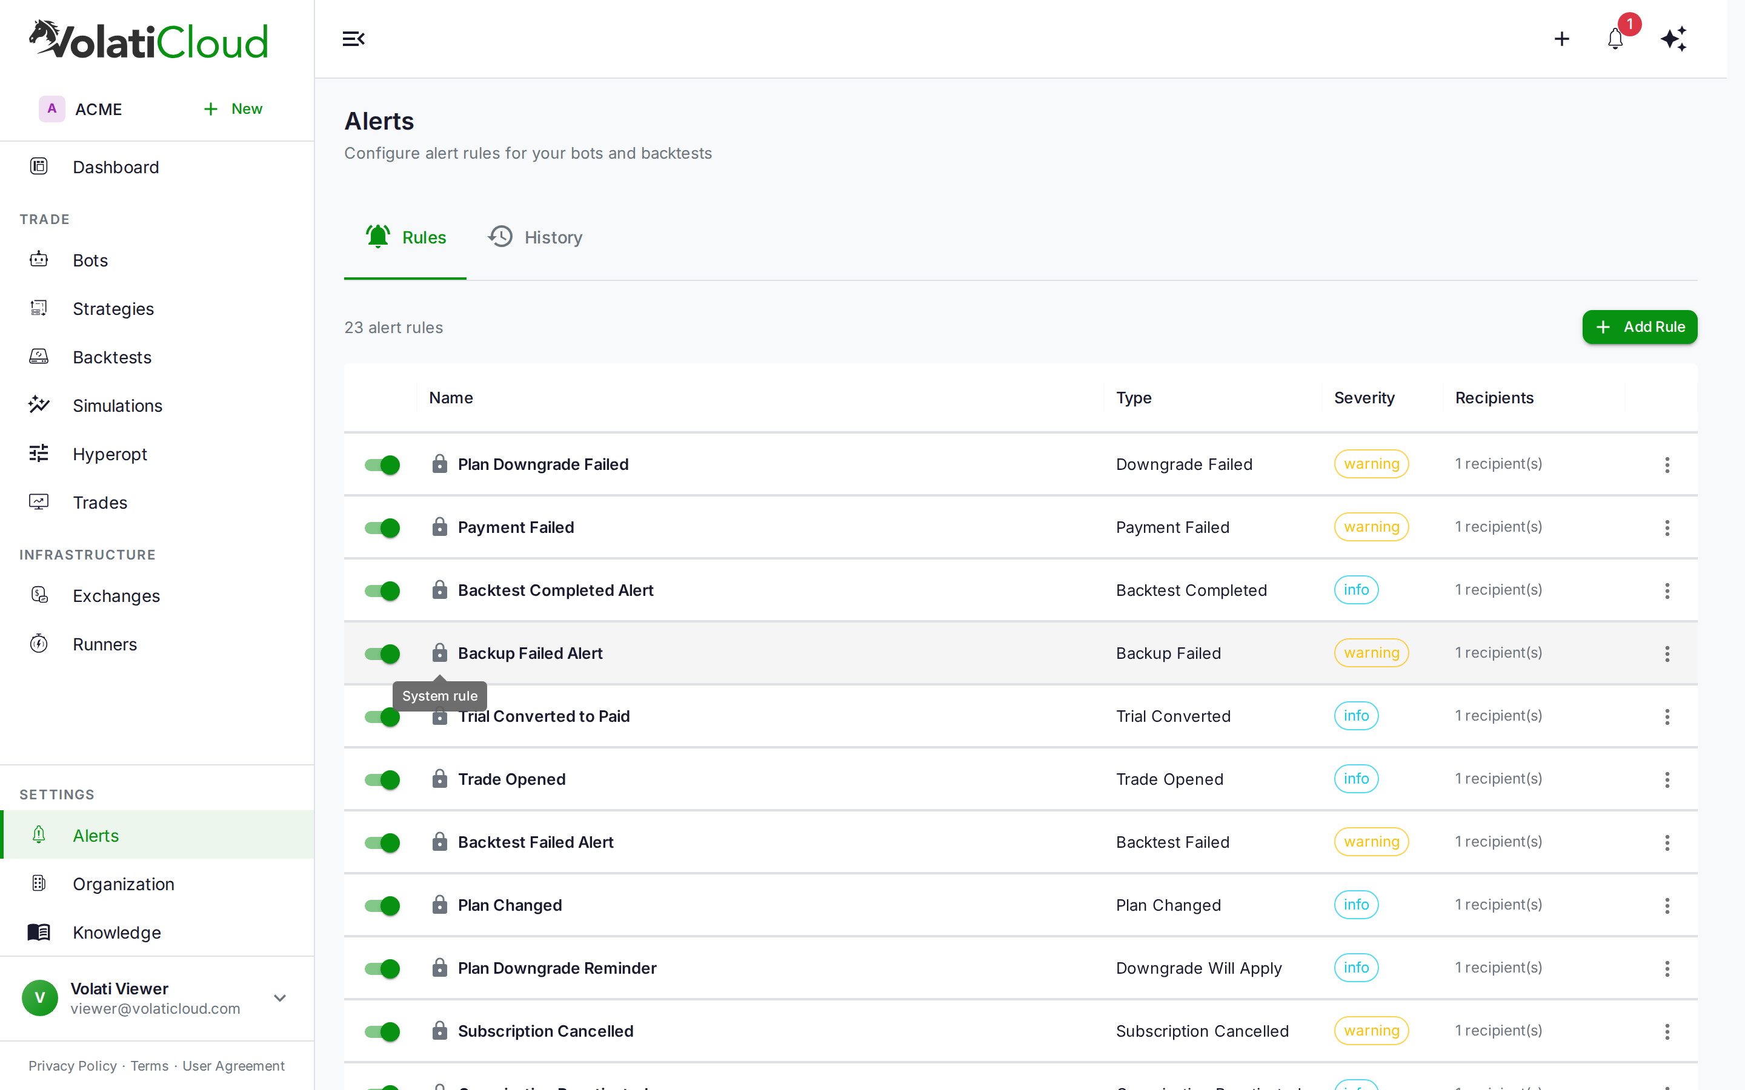Toggle the Plan Changed rule switch
Image resolution: width=1745 pixels, height=1090 pixels.
click(x=382, y=905)
